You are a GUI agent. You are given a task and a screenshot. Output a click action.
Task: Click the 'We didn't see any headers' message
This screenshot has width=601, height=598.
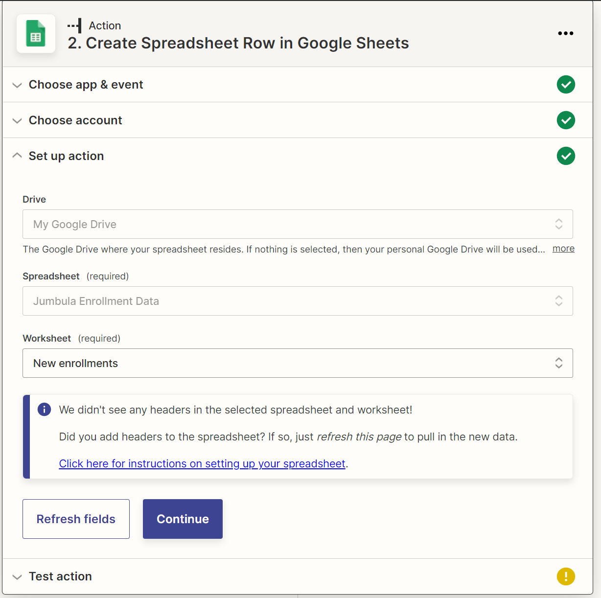(235, 410)
